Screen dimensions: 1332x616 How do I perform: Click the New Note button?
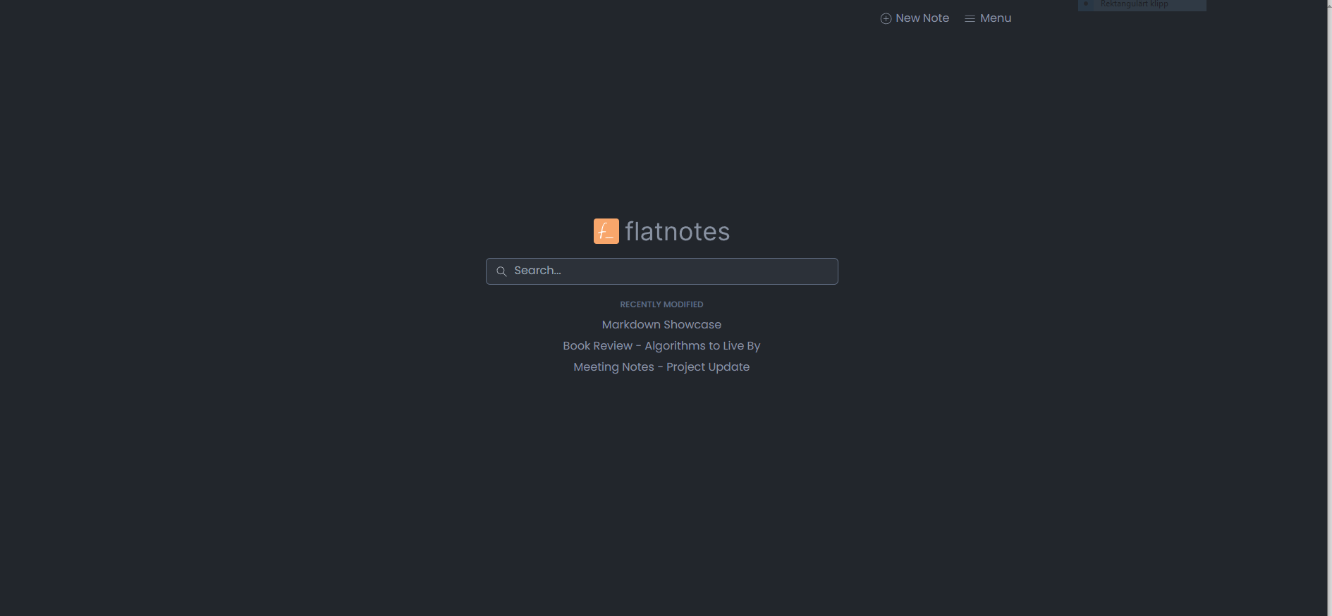click(x=915, y=18)
